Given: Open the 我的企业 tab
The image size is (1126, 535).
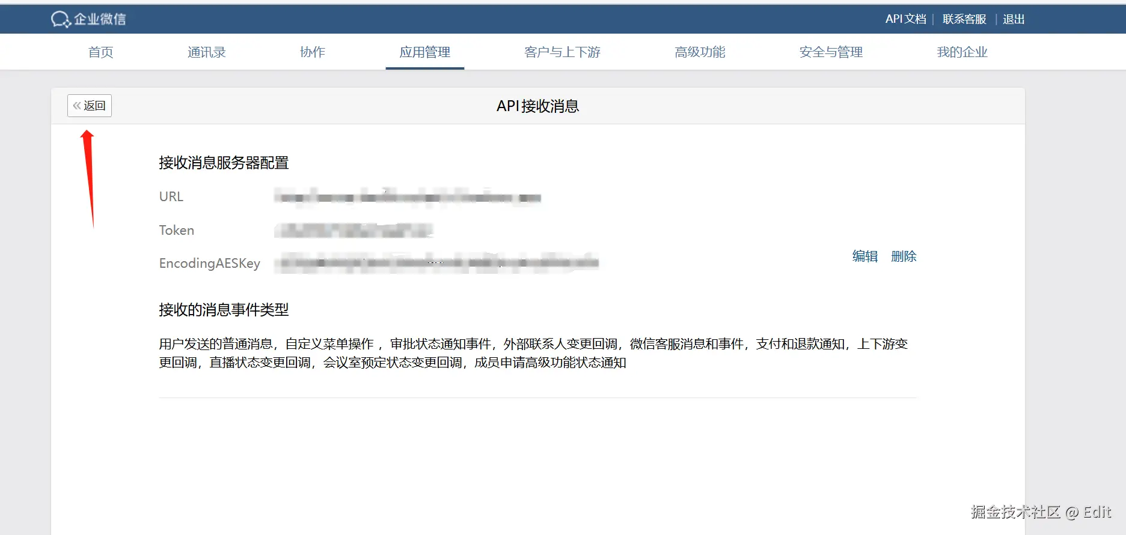Looking at the screenshot, I should [962, 52].
